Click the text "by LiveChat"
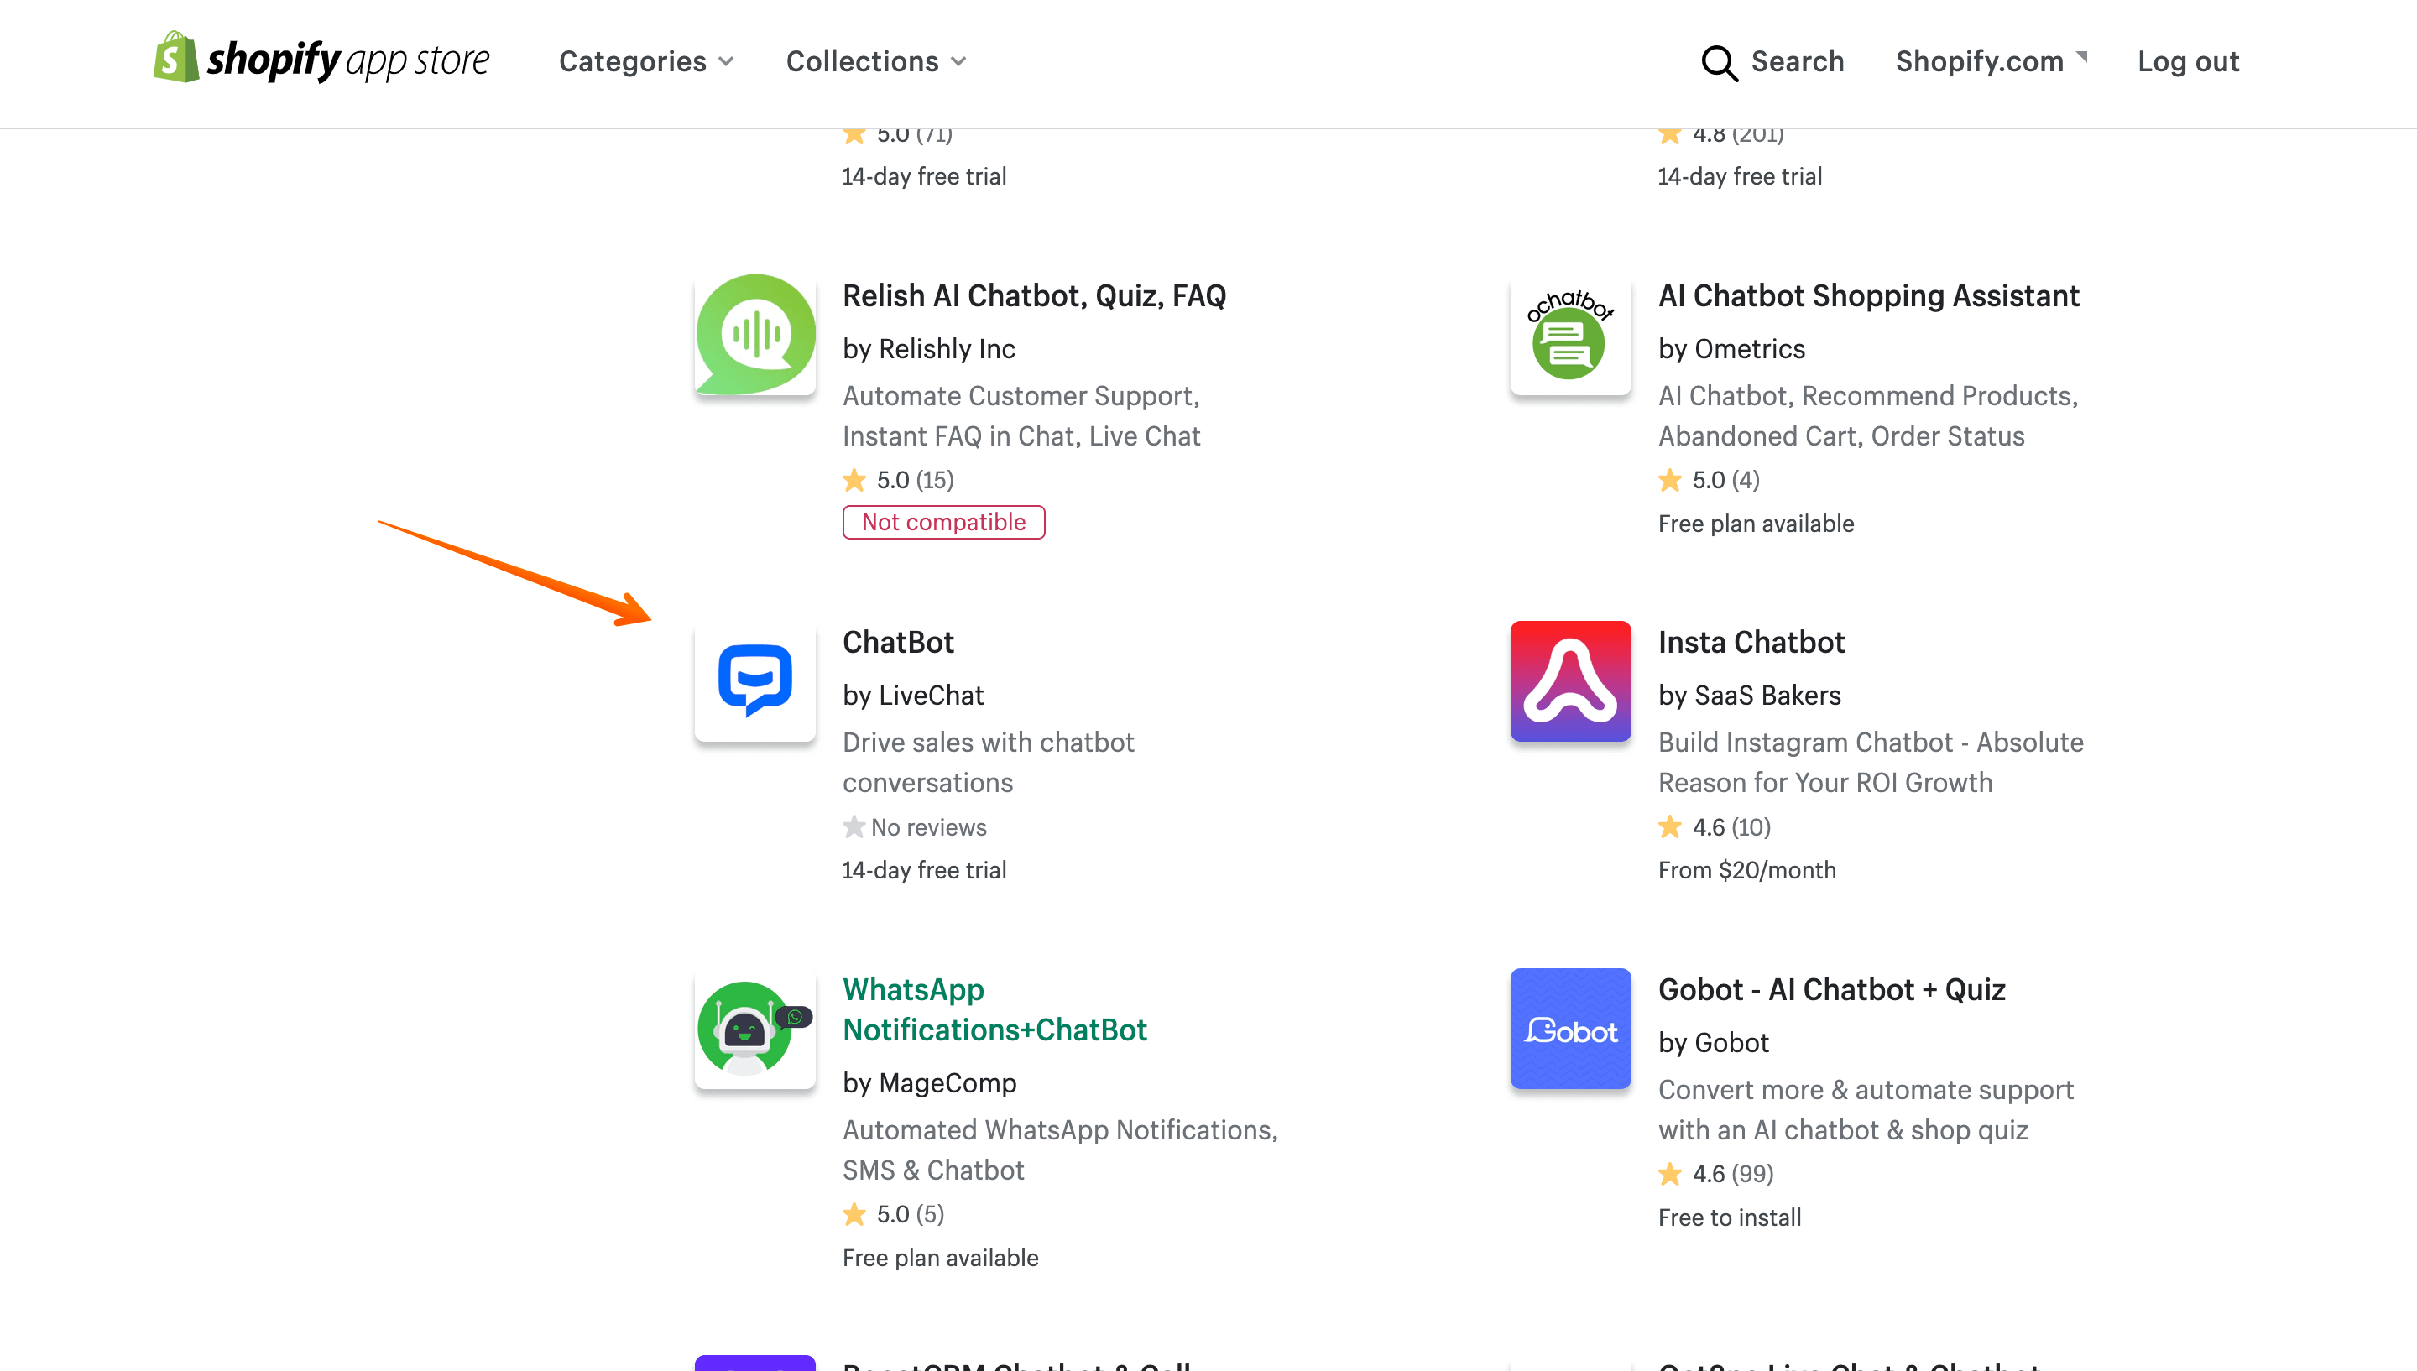The image size is (2417, 1371). pyautogui.click(x=912, y=695)
